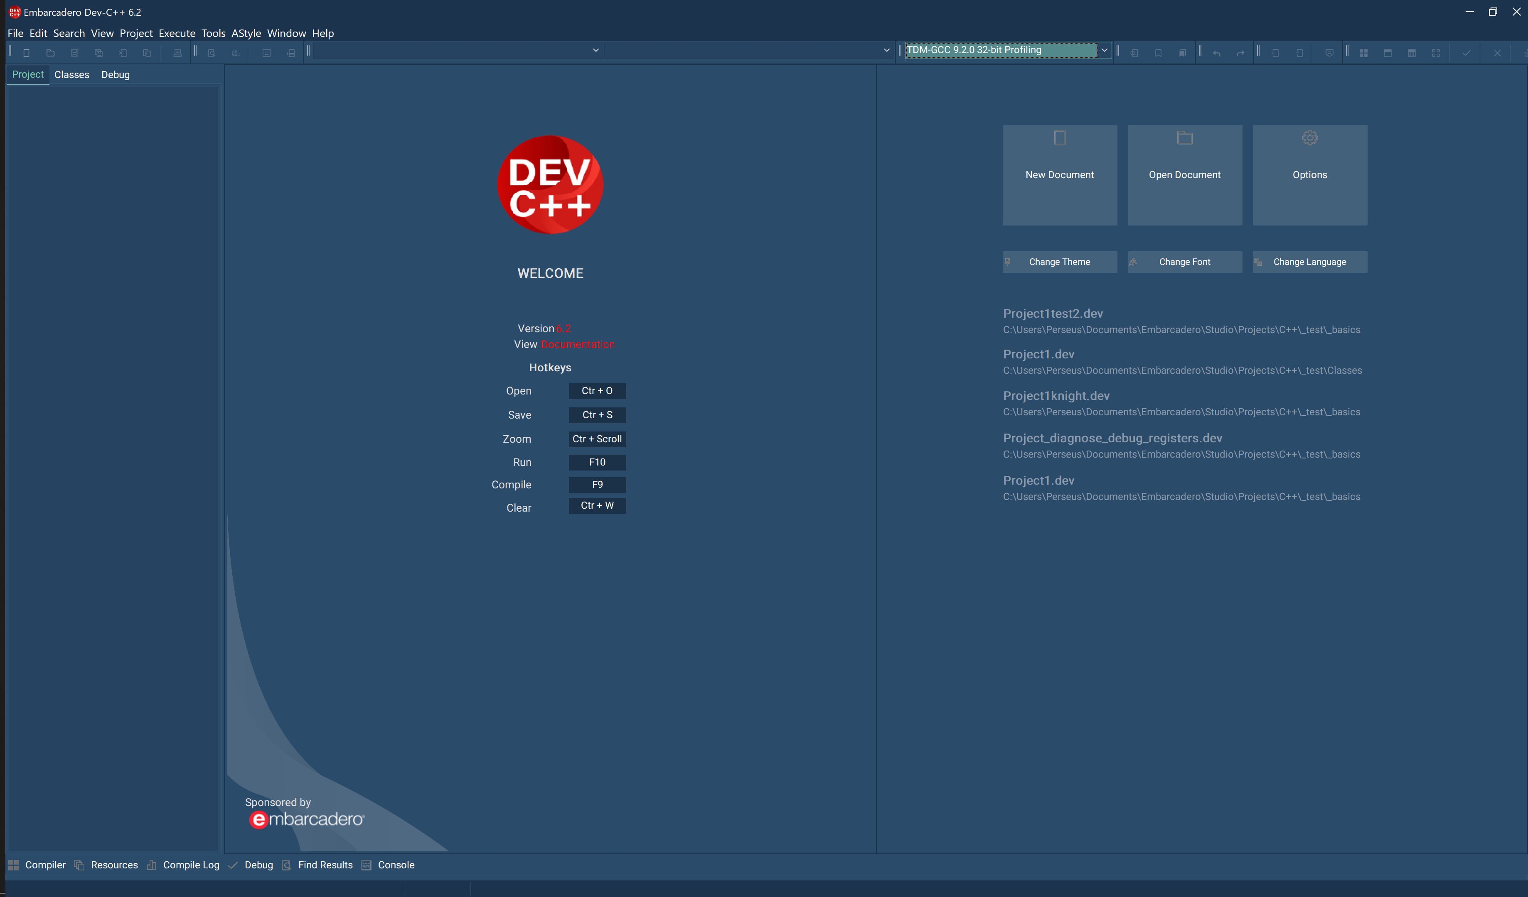Screen dimensions: 1528x897
Task: Click the Compile grid toolbar icon
Action: 1363,53
